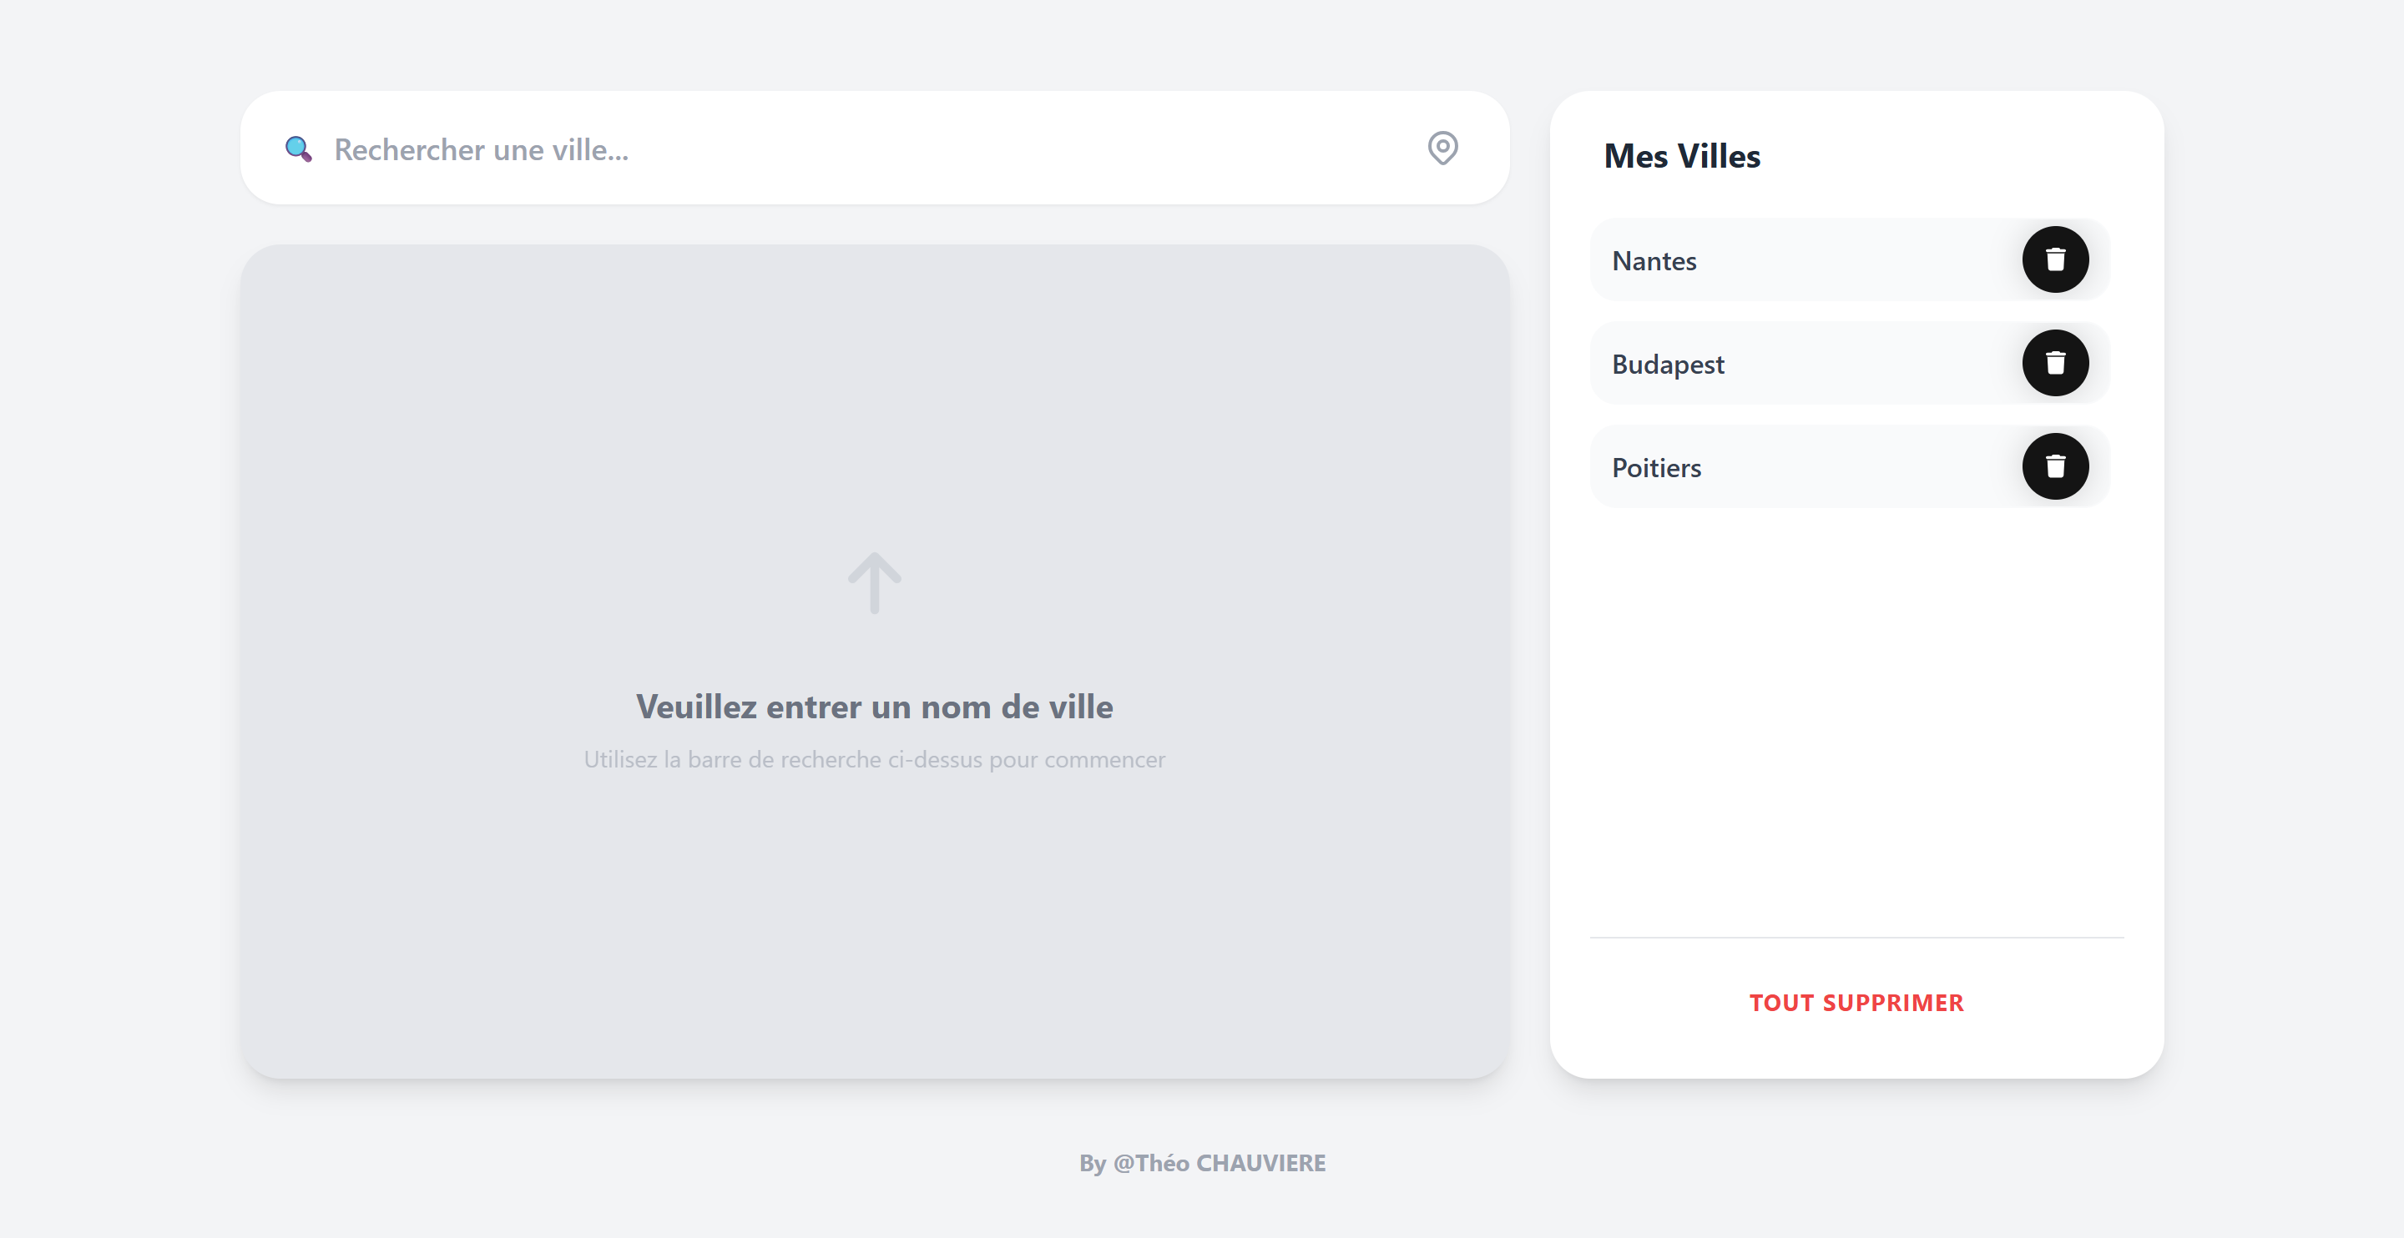Delete Nantes with its trash icon
The width and height of the screenshot is (2404, 1238).
pos(2054,259)
